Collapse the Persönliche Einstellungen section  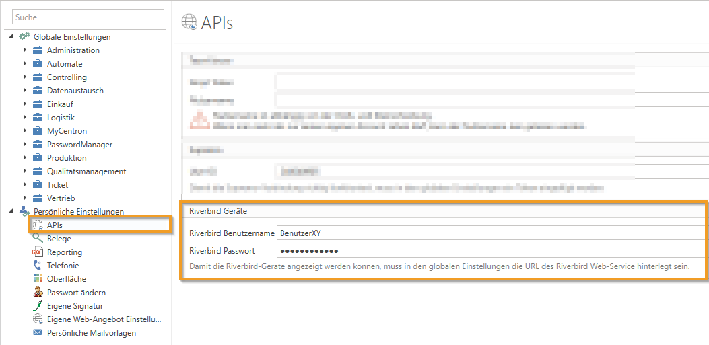pyautogui.click(x=11, y=211)
